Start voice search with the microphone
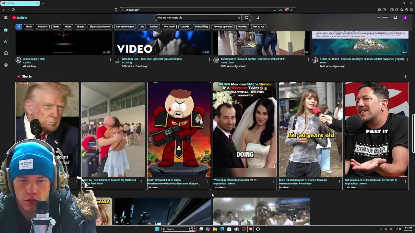This screenshot has height=233, width=415. [258, 18]
